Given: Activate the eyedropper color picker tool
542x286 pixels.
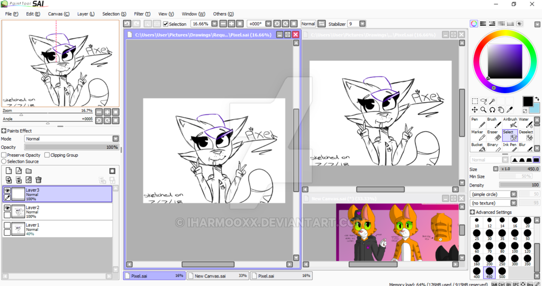Looking at the screenshot, I should (x=509, y=110).
